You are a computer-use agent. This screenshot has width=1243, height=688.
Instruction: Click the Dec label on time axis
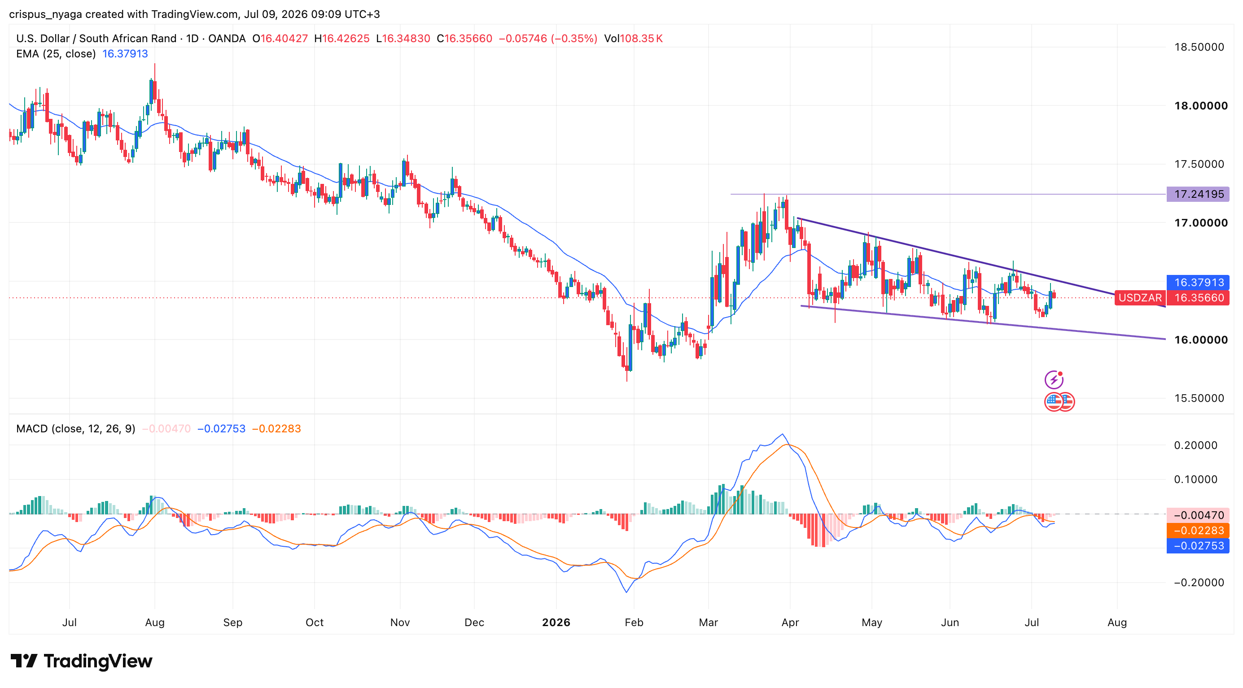point(474,623)
